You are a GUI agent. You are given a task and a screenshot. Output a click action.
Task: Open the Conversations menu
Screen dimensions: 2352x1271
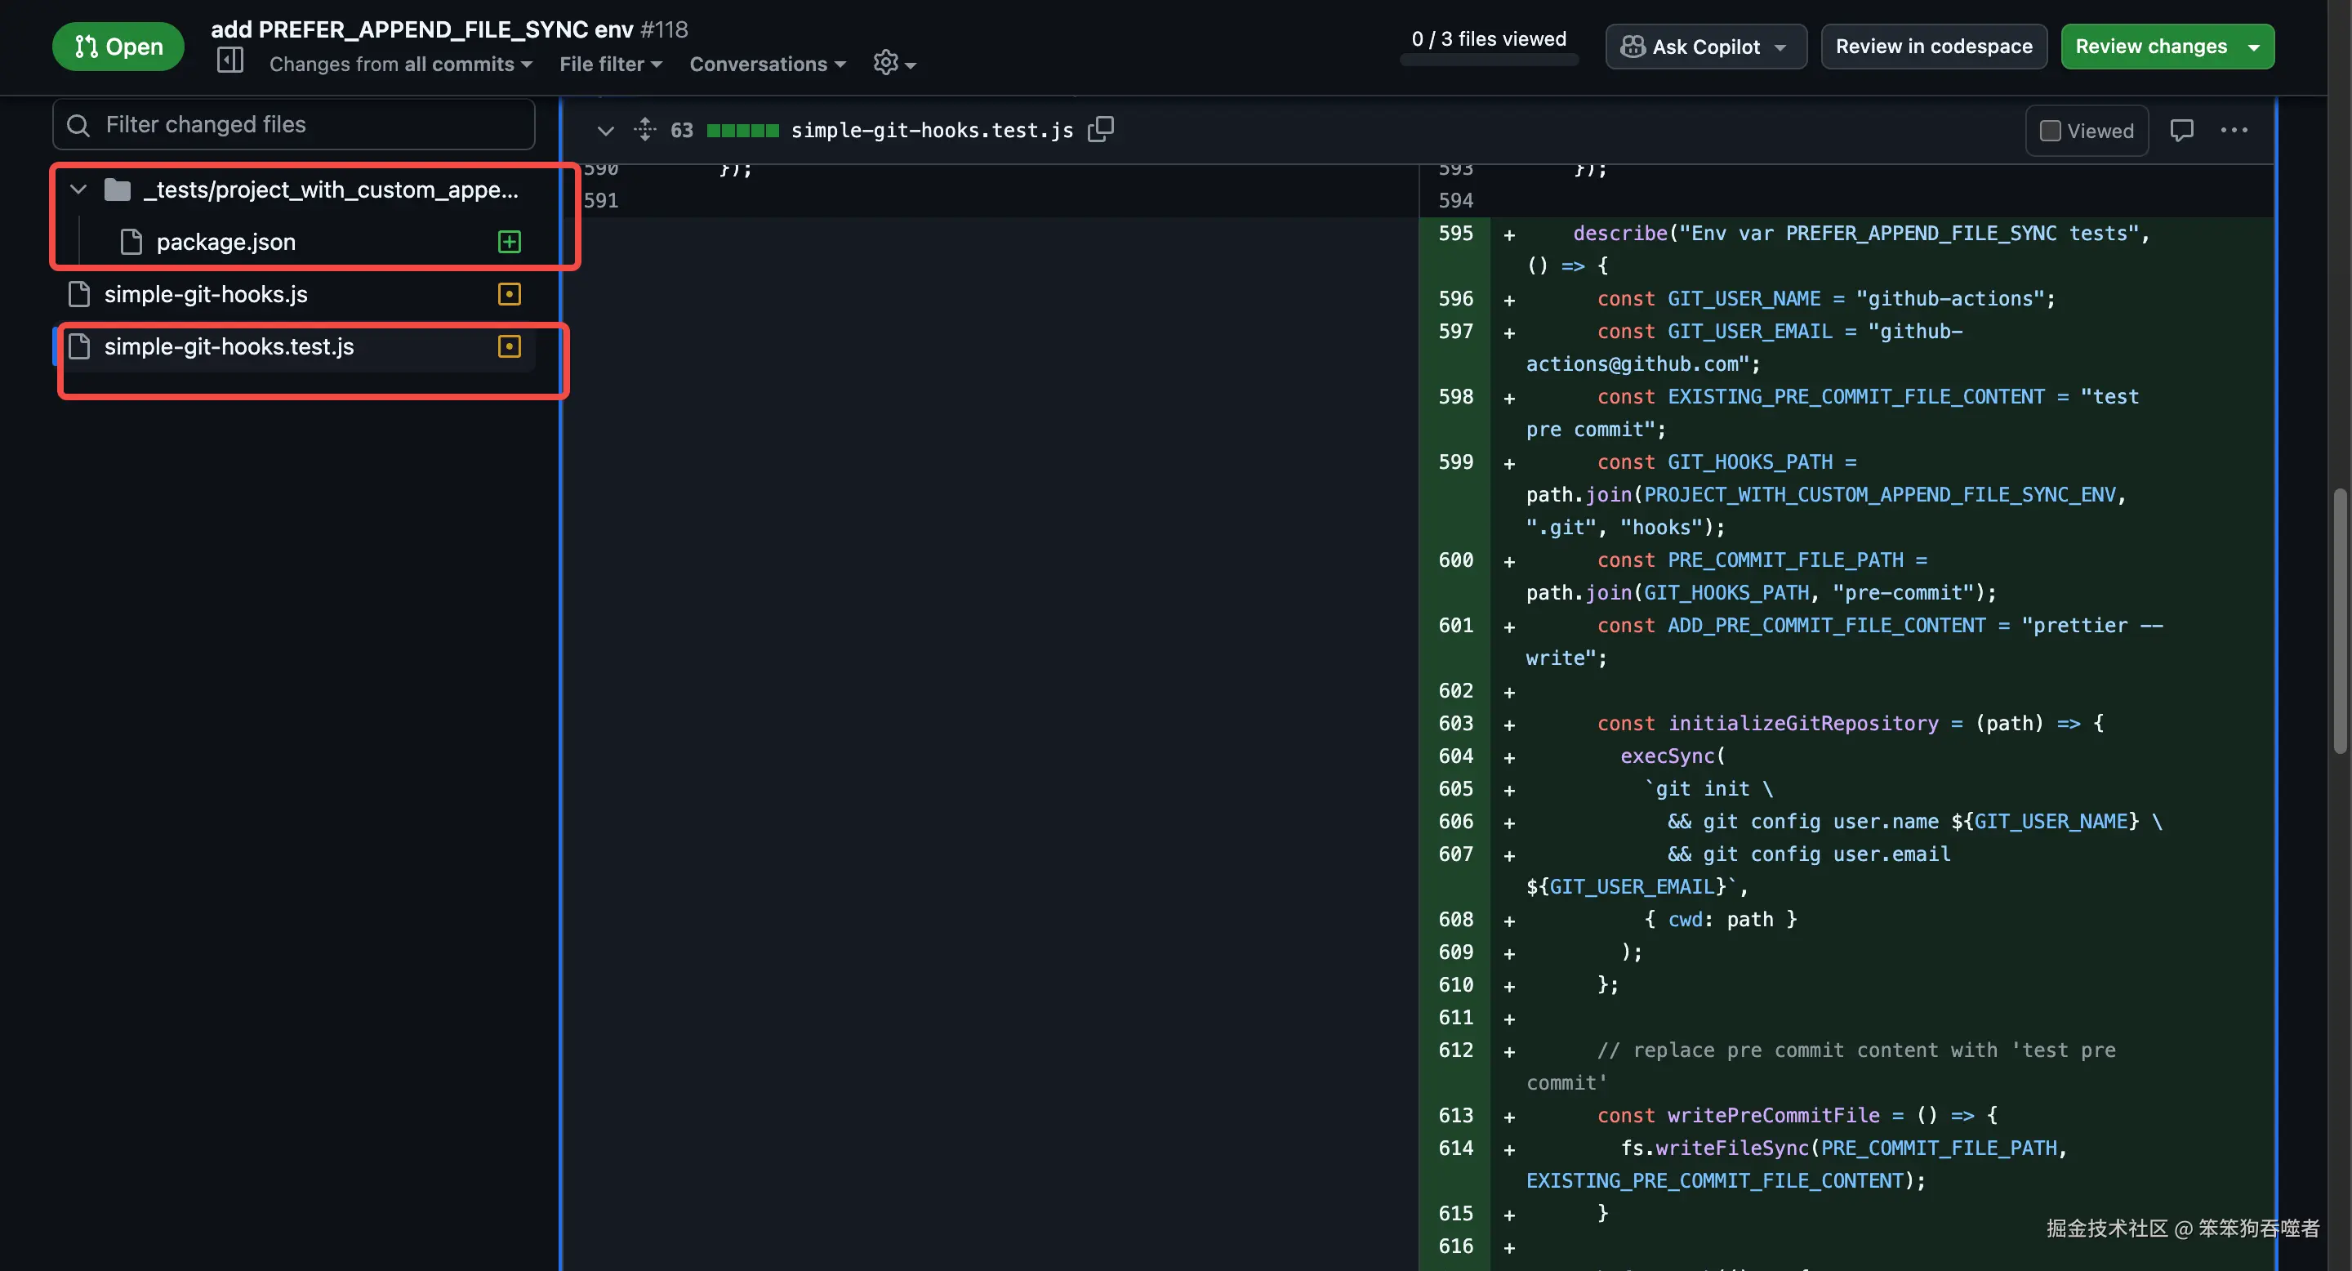coord(767,64)
